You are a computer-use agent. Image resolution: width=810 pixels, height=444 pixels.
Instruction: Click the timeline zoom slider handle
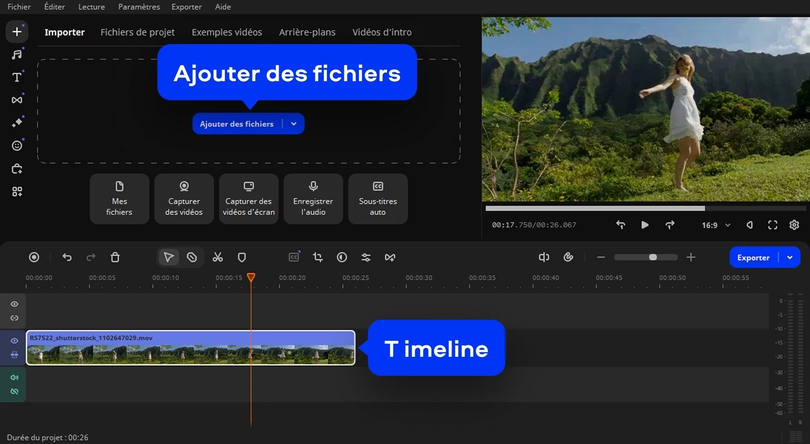pos(653,257)
